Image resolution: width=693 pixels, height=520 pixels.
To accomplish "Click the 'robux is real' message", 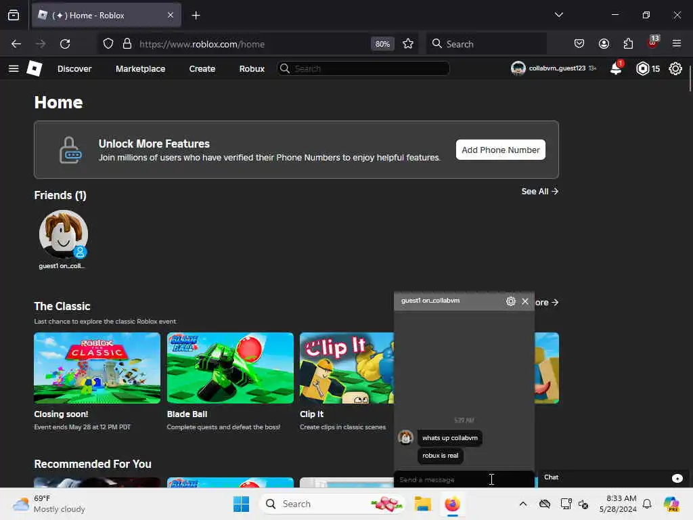I will (x=440, y=456).
